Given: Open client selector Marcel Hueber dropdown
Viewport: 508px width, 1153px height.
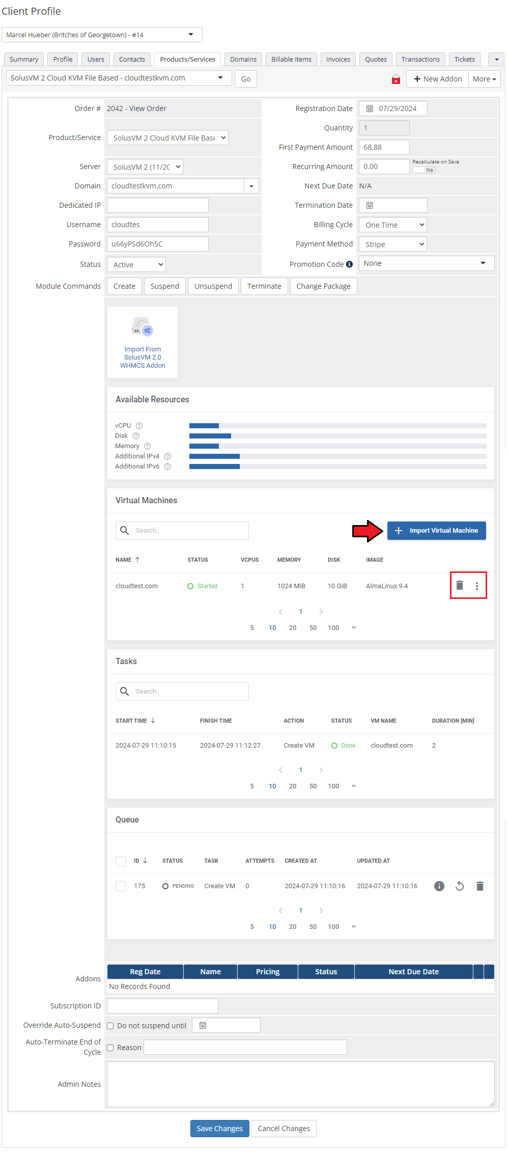Looking at the screenshot, I should (x=102, y=35).
